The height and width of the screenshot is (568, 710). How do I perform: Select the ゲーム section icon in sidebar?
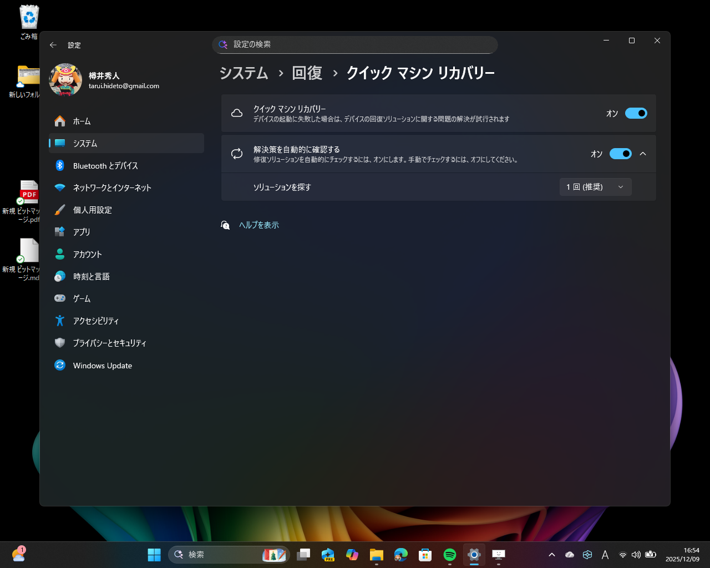pyautogui.click(x=60, y=298)
